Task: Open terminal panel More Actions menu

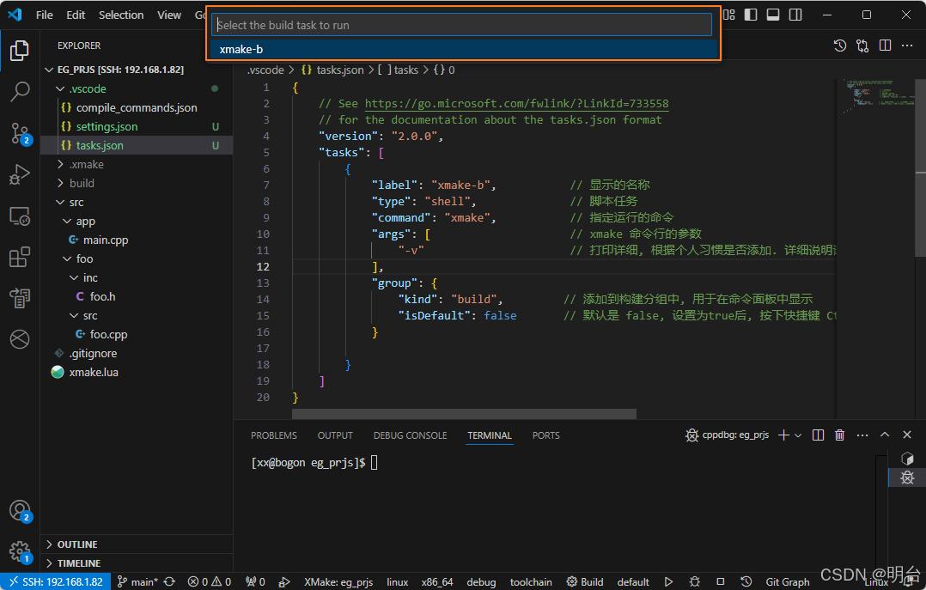Action: [x=862, y=435]
